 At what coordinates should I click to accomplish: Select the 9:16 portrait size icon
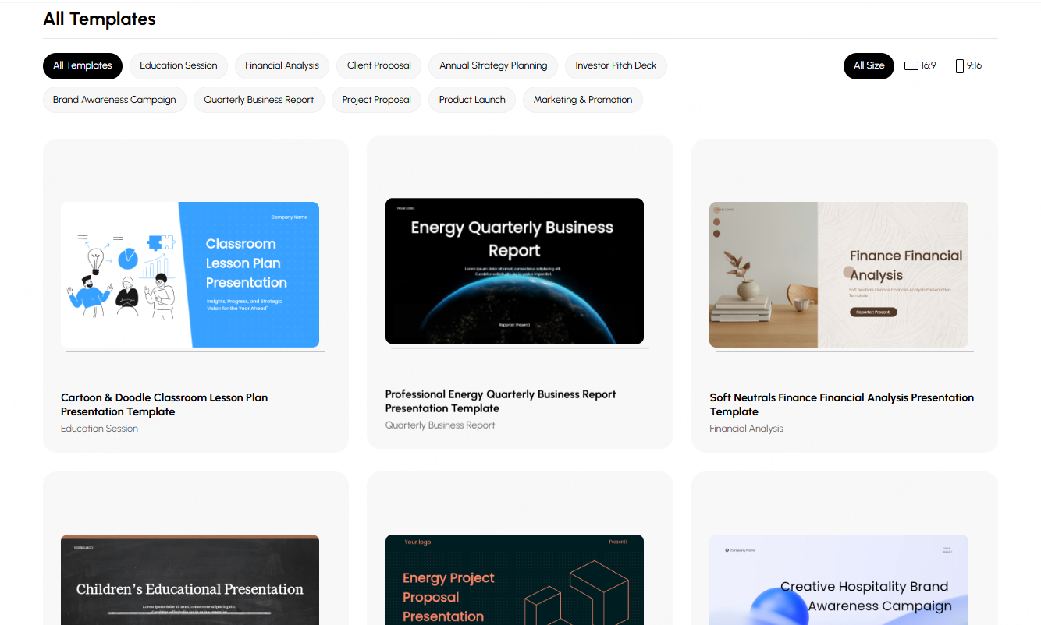968,65
